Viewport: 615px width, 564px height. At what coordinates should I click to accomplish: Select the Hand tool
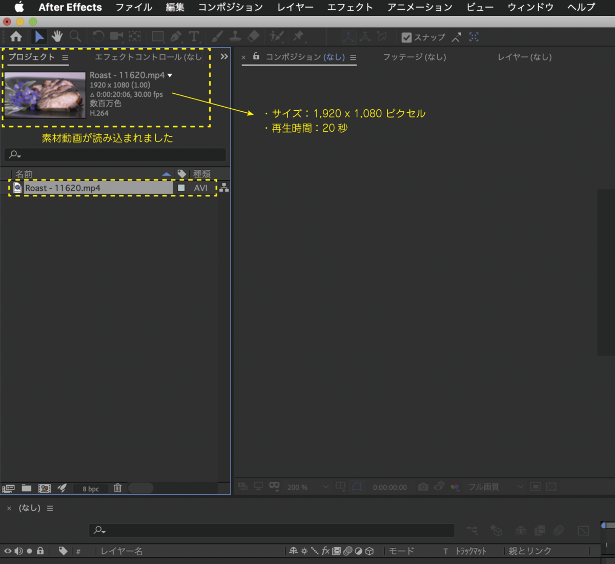point(57,36)
